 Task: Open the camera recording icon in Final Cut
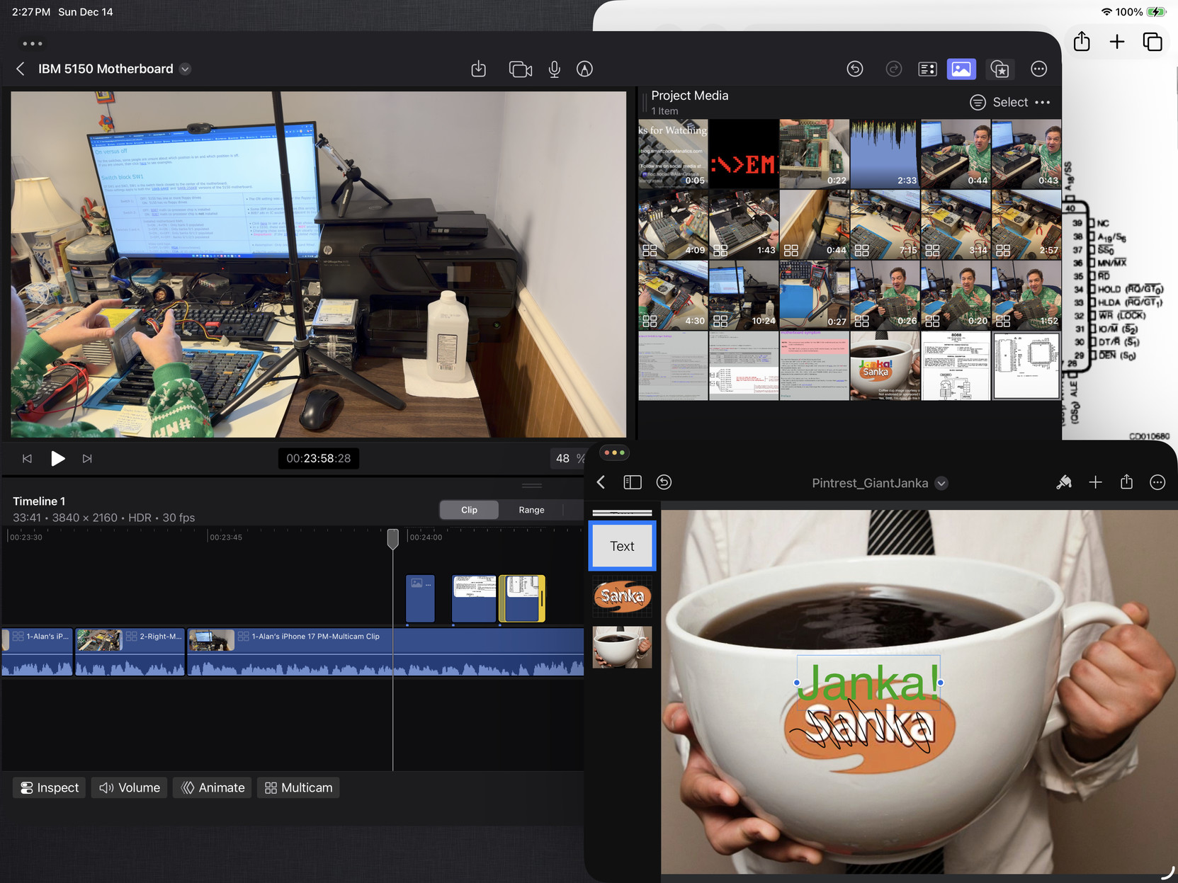521,69
